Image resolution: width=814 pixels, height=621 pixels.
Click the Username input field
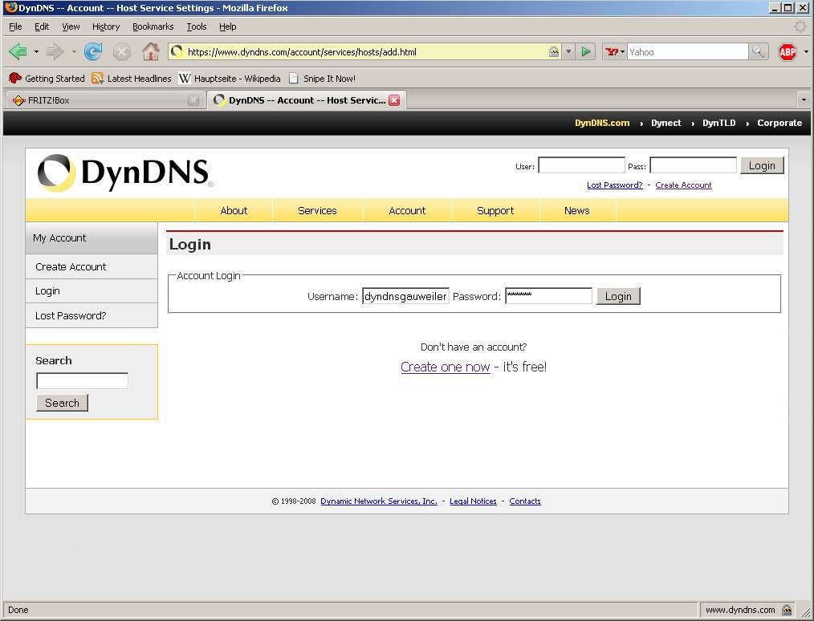pyautogui.click(x=405, y=296)
